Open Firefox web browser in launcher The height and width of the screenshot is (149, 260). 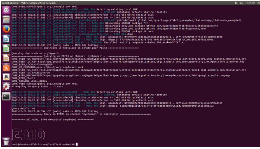point(6,29)
